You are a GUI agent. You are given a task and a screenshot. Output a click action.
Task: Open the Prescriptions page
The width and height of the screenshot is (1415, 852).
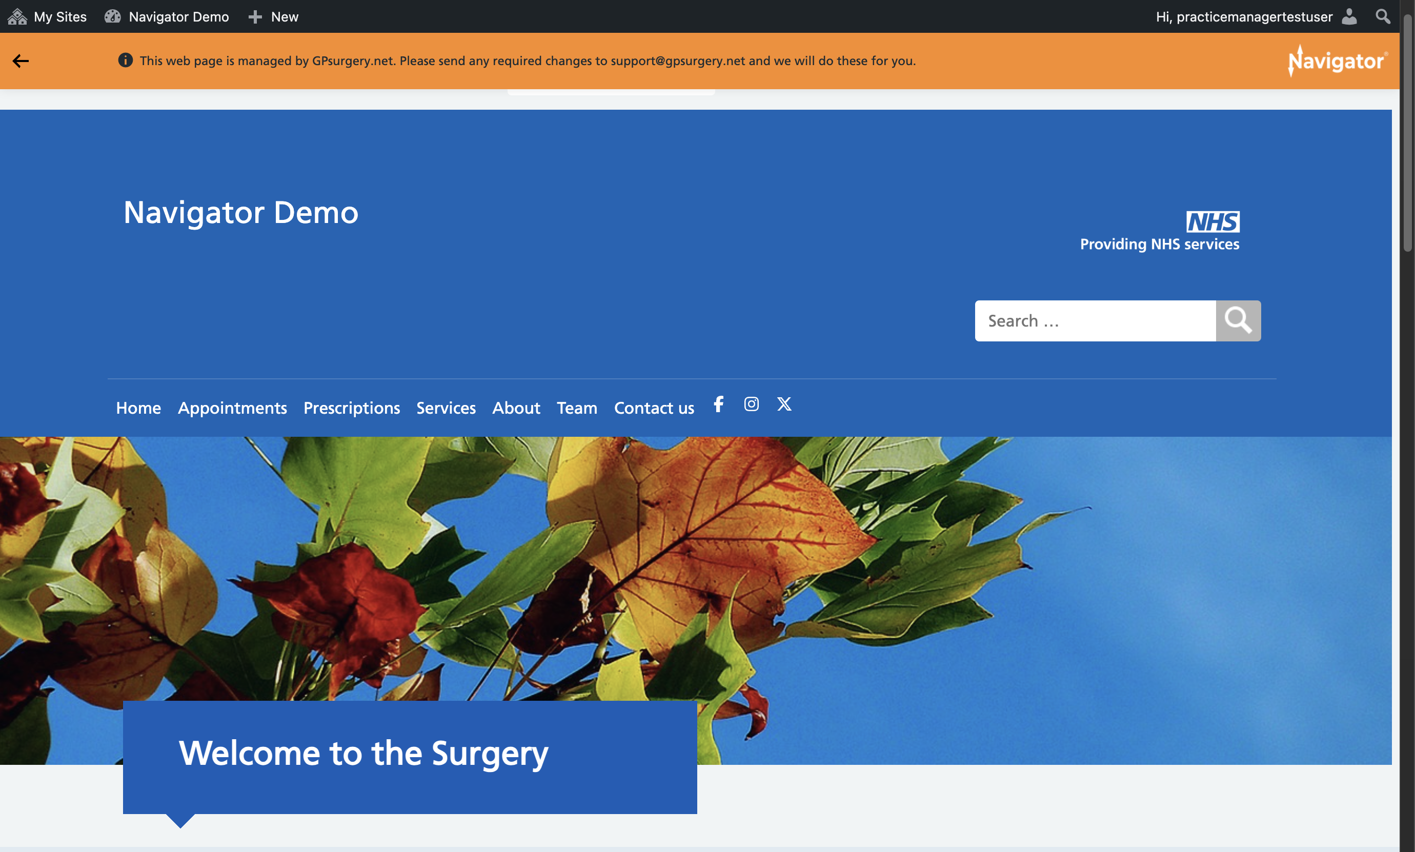(x=352, y=408)
